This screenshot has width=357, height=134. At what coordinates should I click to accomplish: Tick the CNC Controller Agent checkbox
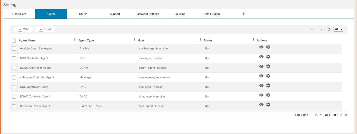(x=14, y=87)
